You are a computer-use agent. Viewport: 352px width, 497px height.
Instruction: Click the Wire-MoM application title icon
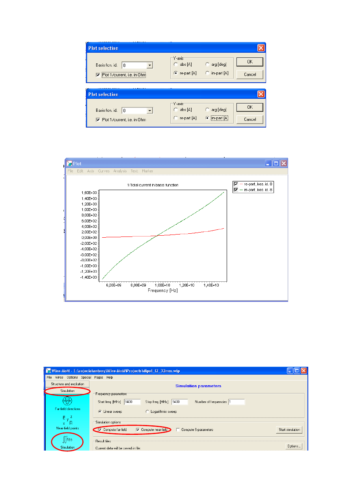49,371
